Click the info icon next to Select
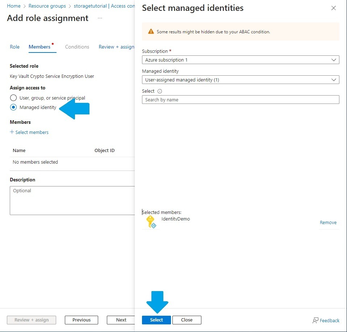This screenshot has height=332, width=347. point(160,91)
